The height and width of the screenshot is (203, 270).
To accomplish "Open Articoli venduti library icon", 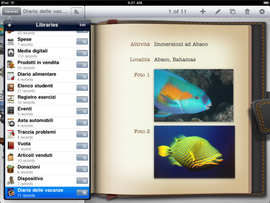I will tap(11, 158).
